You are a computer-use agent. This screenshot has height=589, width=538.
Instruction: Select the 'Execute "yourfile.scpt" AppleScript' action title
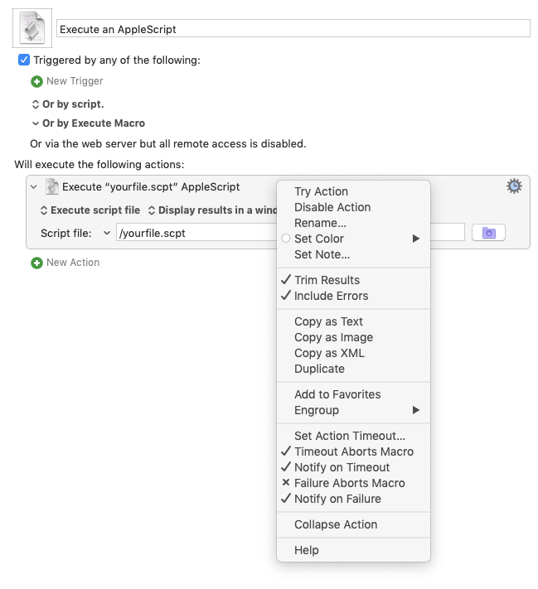(x=151, y=186)
